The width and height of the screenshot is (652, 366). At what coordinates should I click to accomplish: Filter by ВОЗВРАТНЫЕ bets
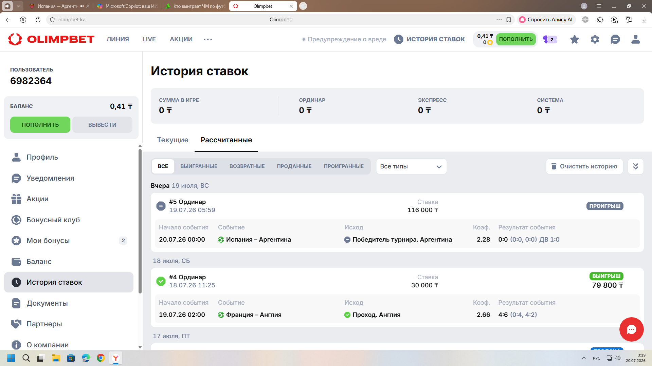click(247, 166)
